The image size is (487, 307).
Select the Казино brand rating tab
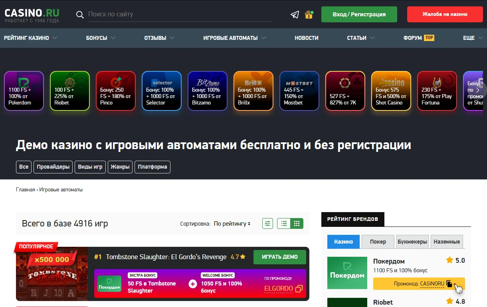[344, 242]
